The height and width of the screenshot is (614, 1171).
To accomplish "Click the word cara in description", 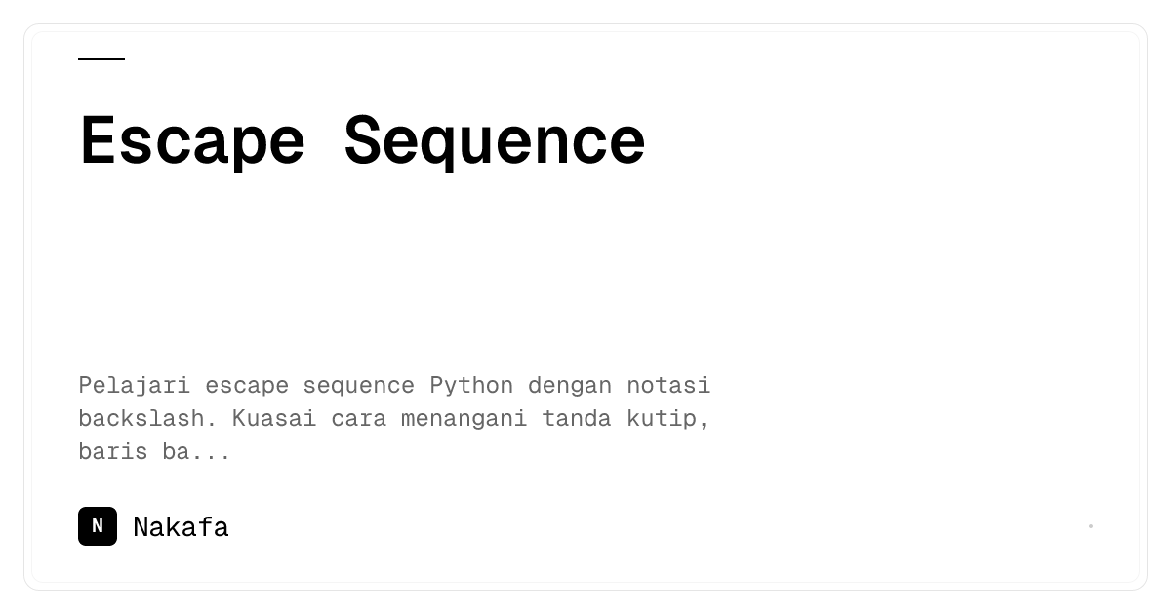I will pyautogui.click(x=359, y=419).
